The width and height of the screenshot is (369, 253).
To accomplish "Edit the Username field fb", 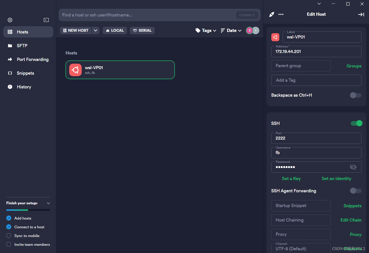I will point(316,153).
